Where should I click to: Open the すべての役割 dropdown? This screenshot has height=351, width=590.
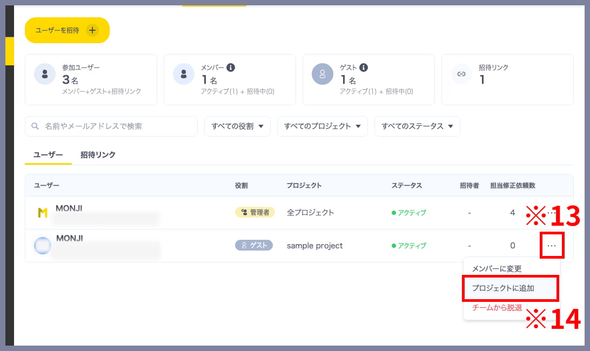(x=237, y=126)
